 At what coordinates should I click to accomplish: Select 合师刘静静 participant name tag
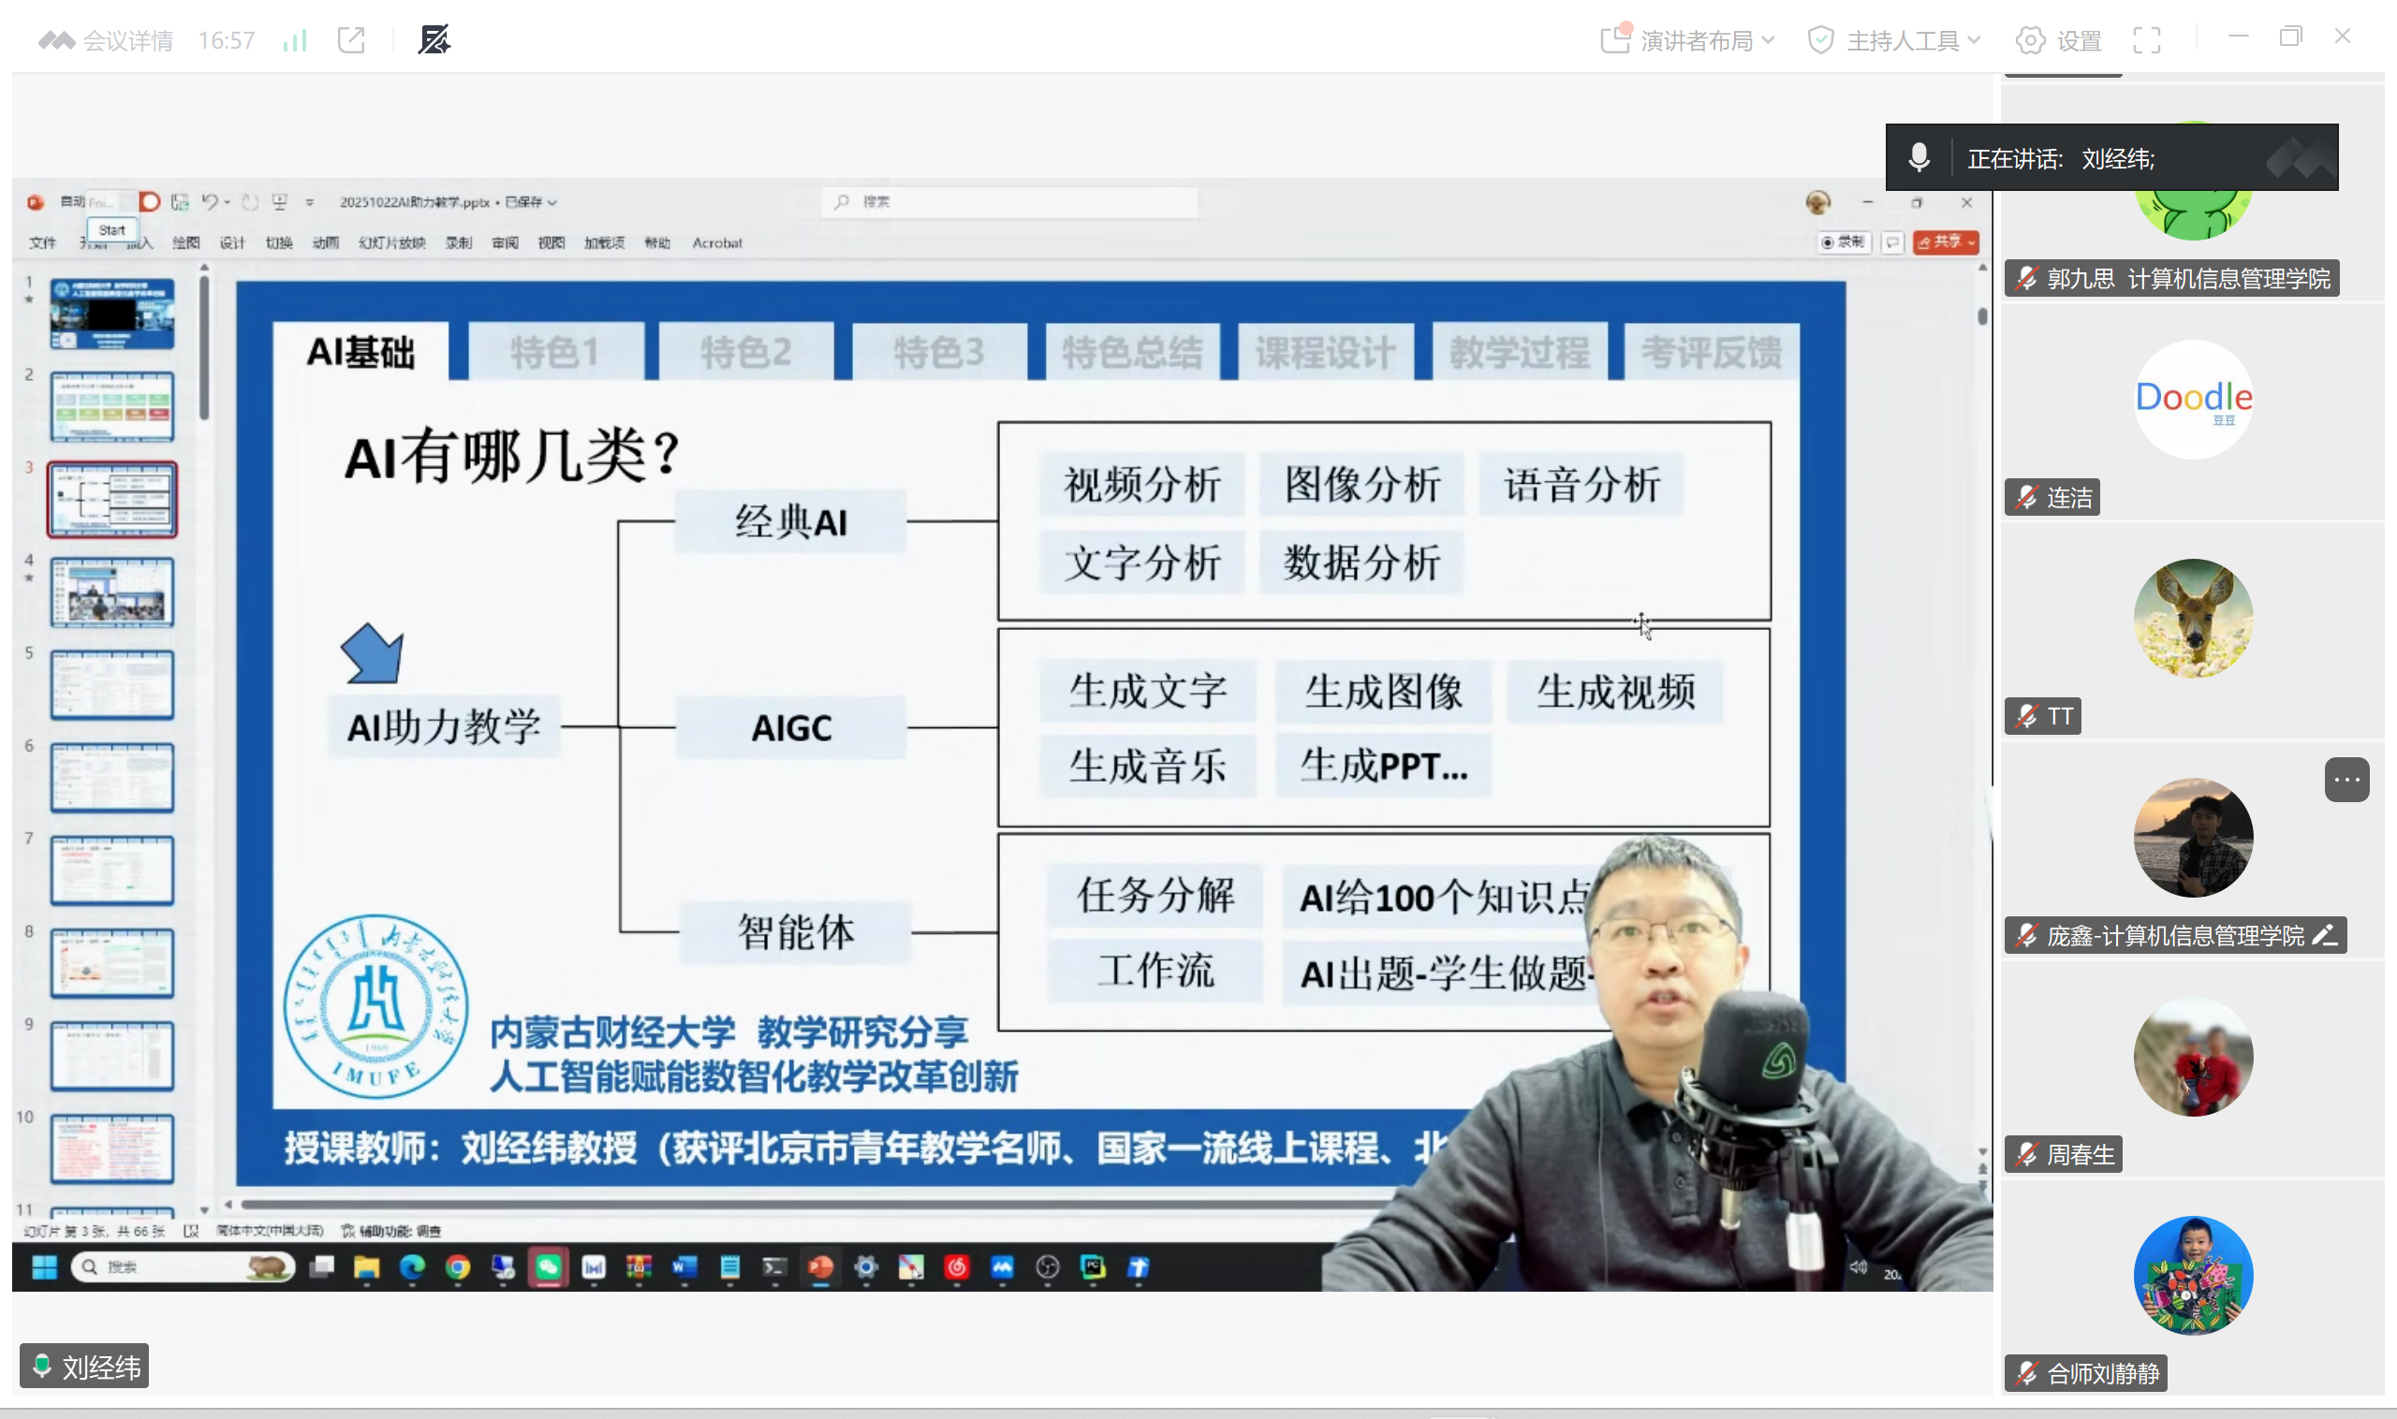coord(2102,1374)
